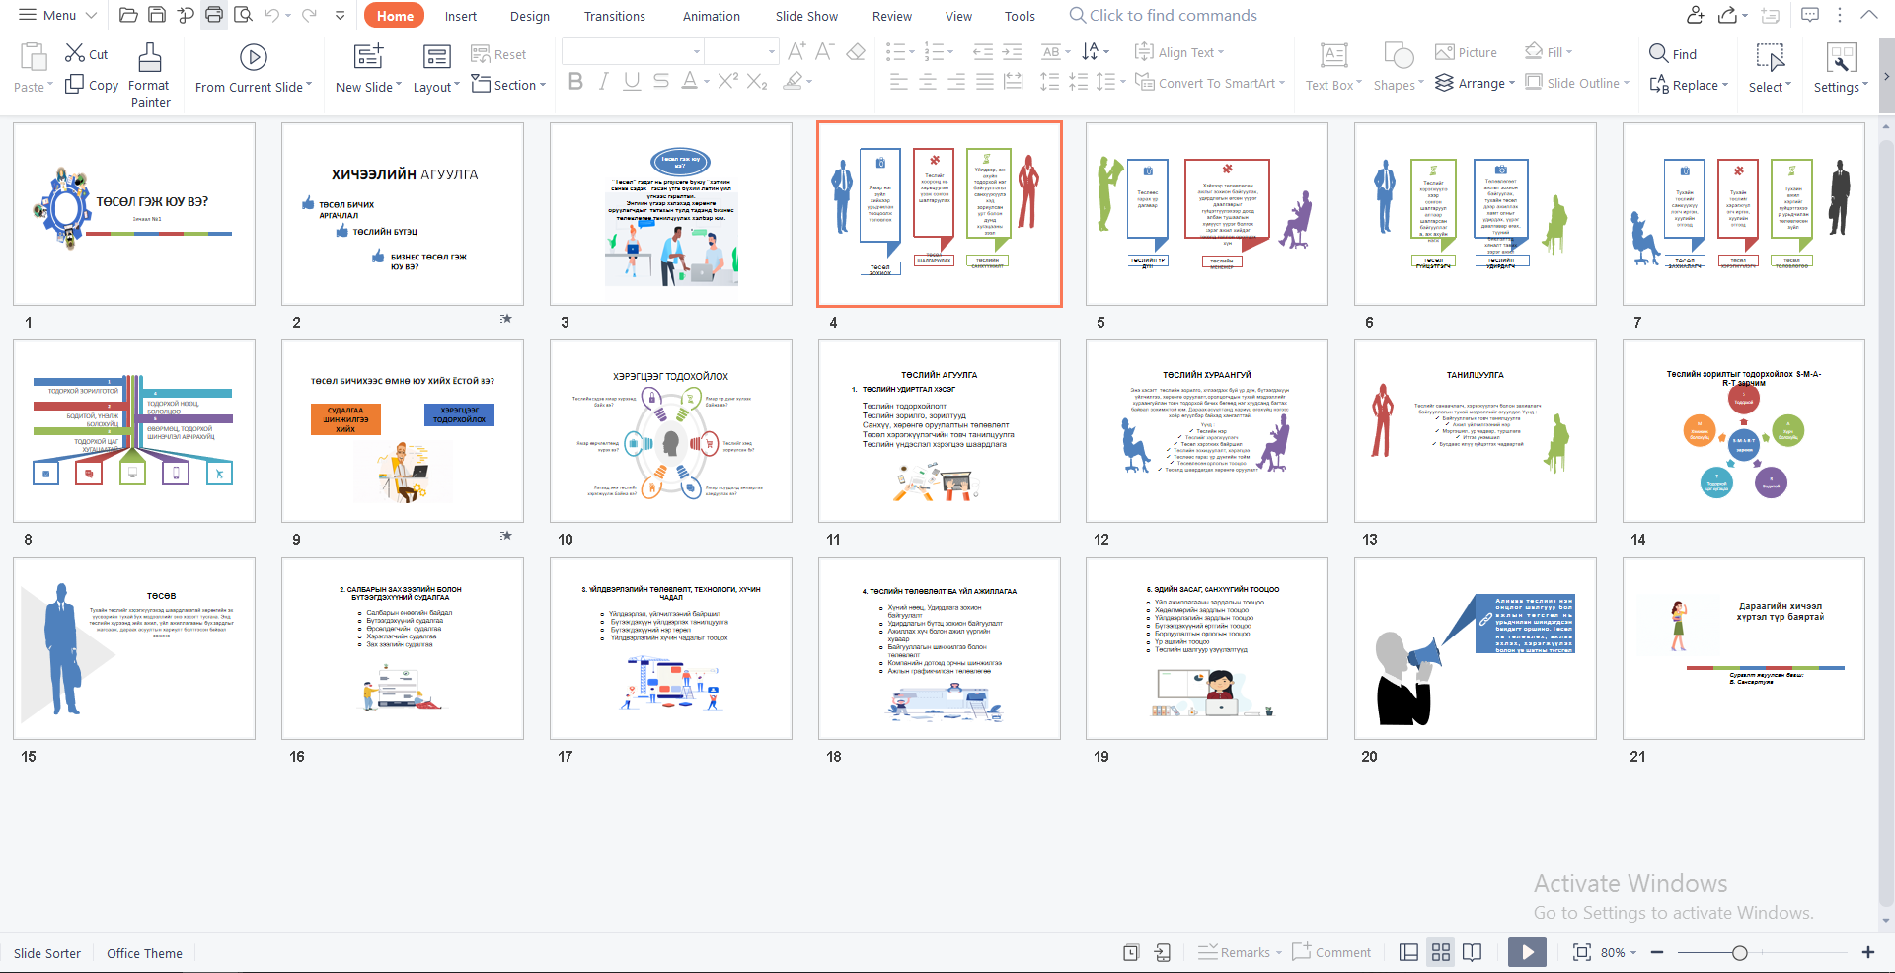
Task: Insert a Text Box
Action: coord(1333,56)
